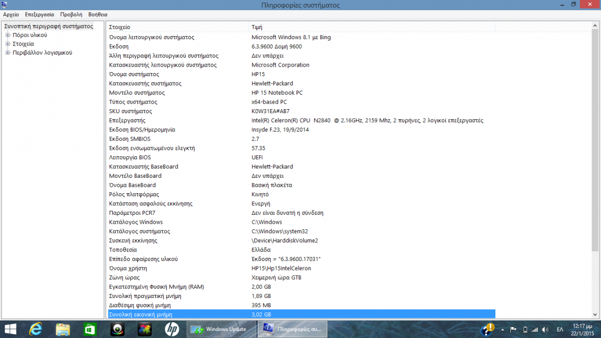The height and width of the screenshot is (338, 601).
Task: Switch to the Windows Update taskbar window
Action: tap(220, 329)
